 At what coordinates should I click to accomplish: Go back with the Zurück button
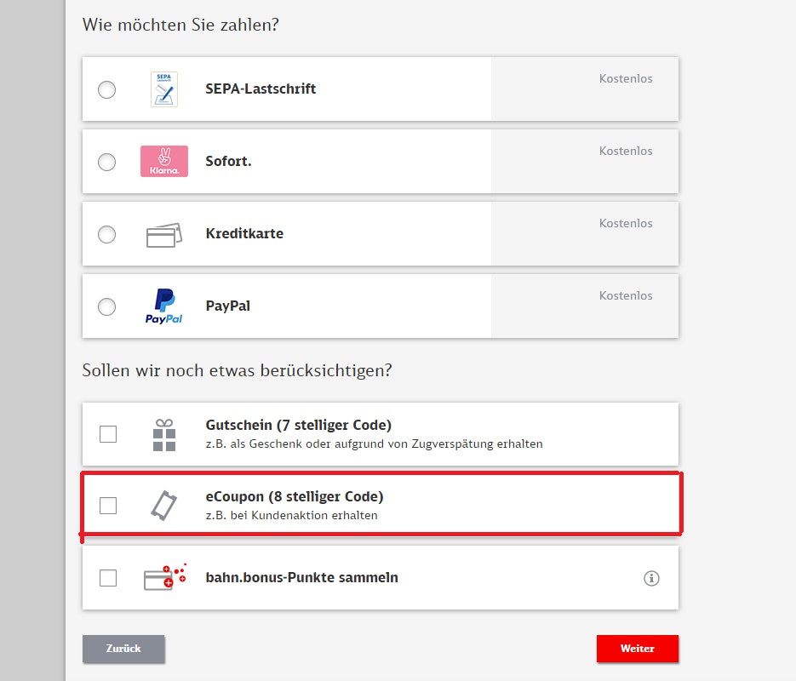123,649
